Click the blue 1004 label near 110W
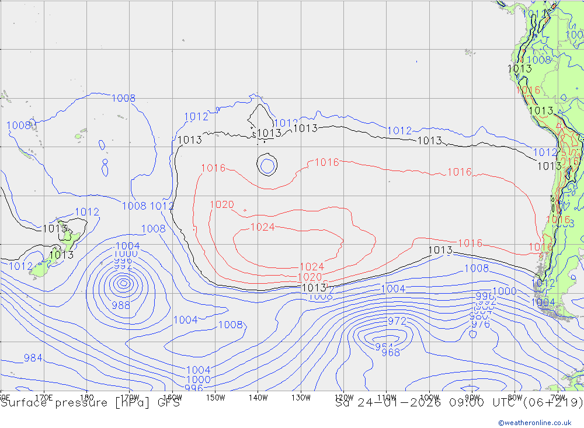 point(392,288)
